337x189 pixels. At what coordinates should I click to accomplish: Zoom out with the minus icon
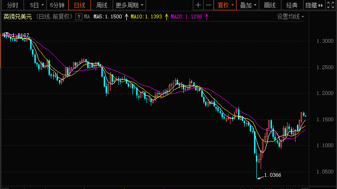point(208,5)
